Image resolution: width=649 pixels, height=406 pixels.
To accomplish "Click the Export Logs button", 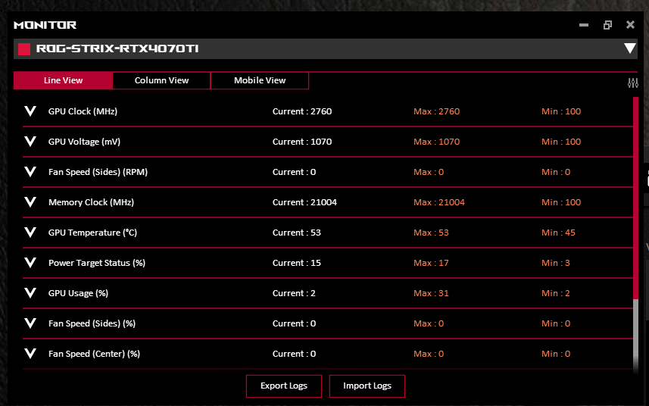I will pyautogui.click(x=284, y=386).
